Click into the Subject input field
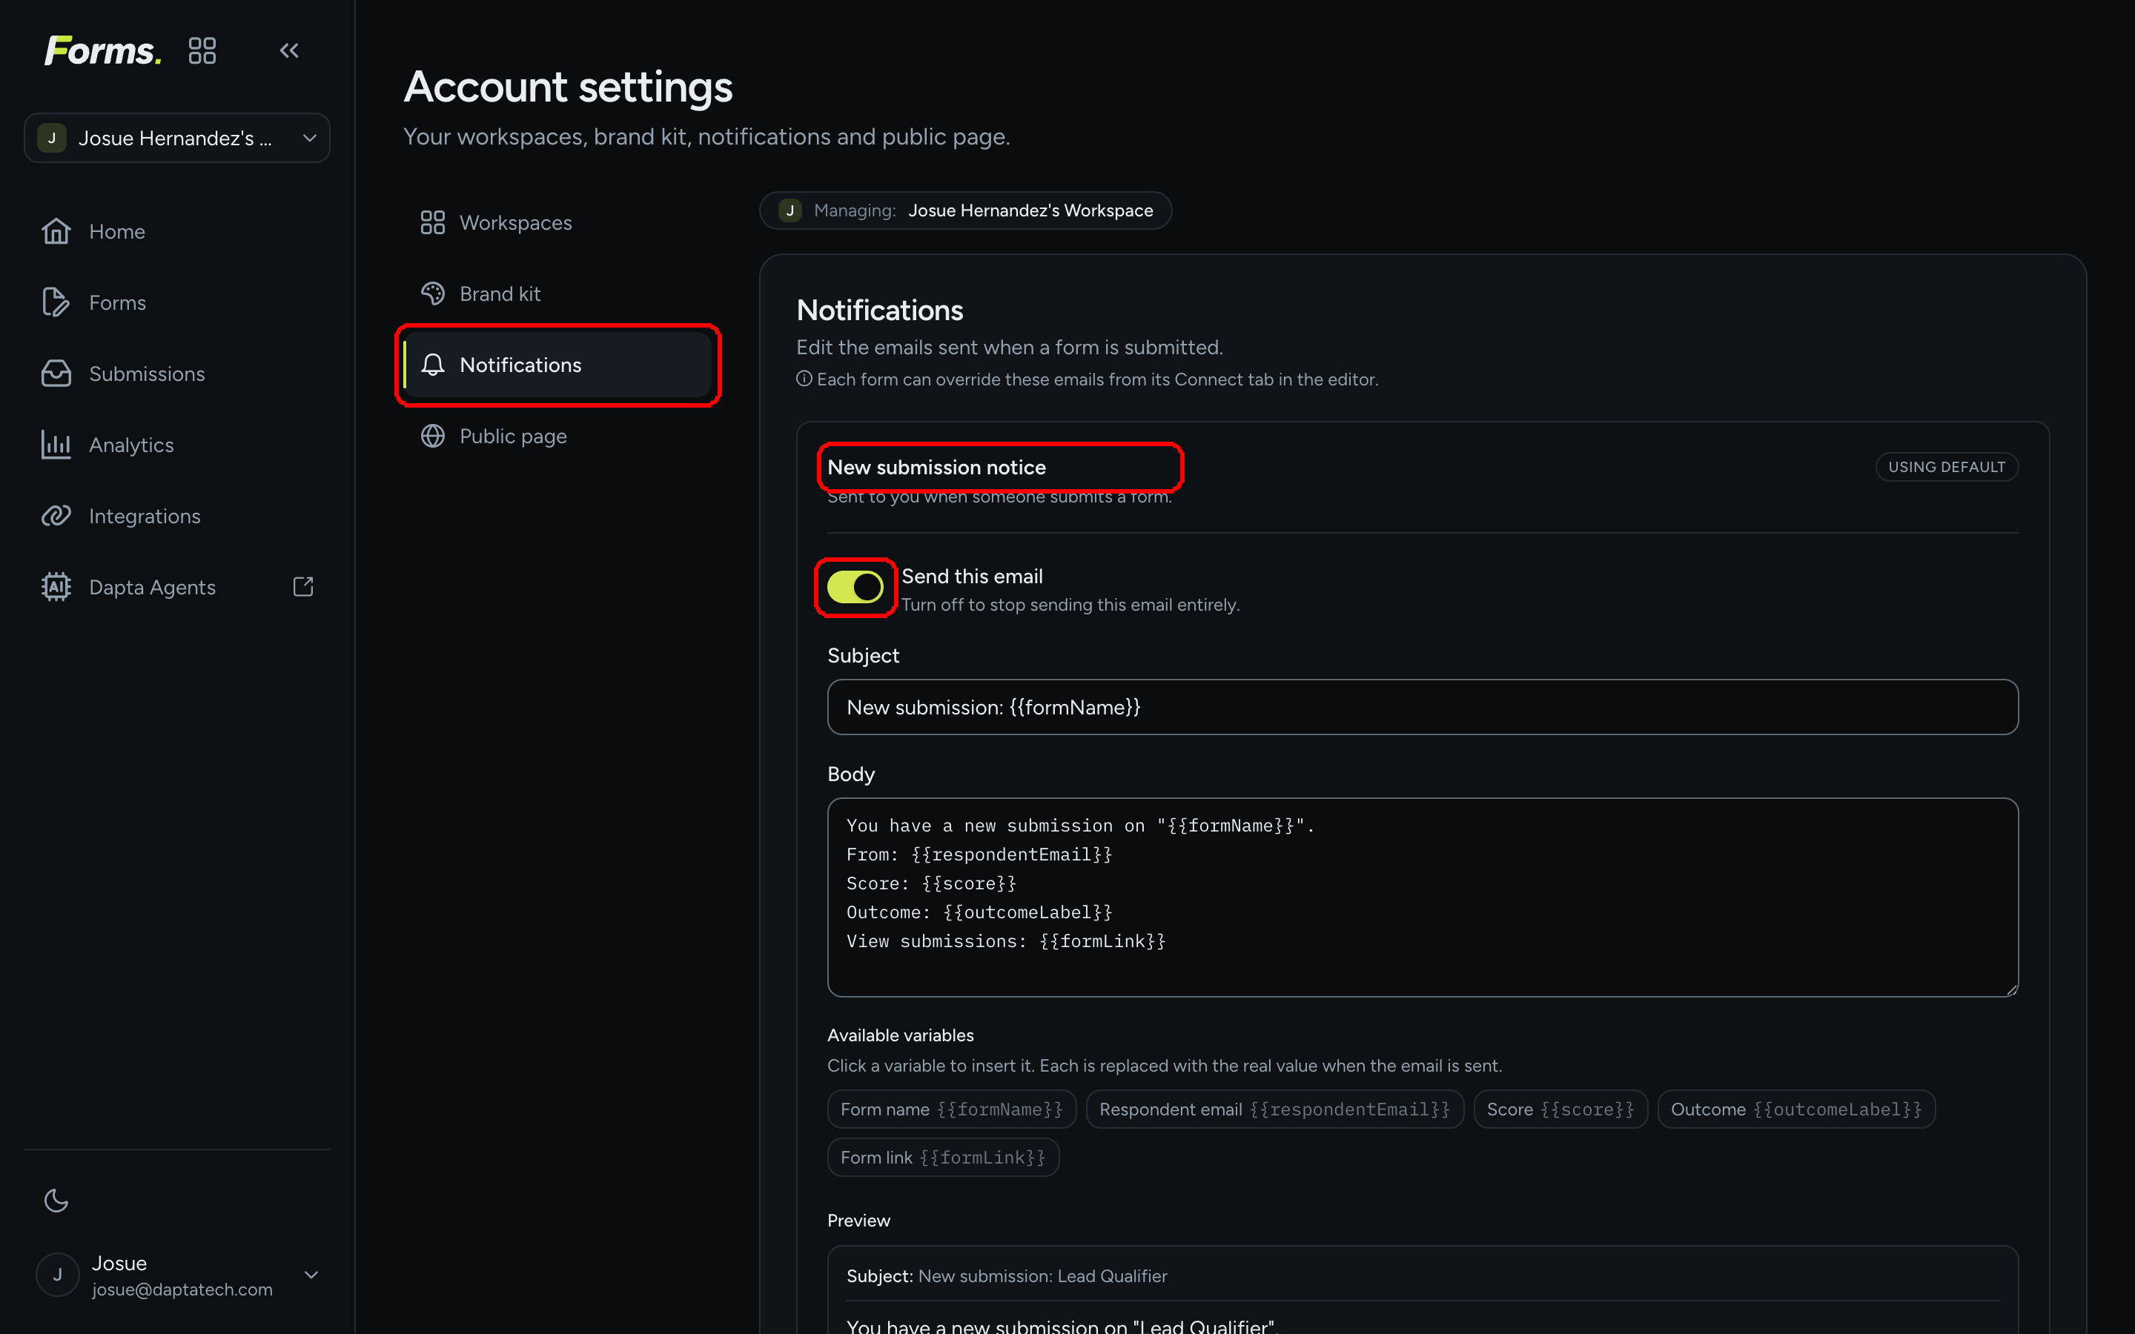Viewport: 2135px width, 1334px height. tap(1422, 707)
